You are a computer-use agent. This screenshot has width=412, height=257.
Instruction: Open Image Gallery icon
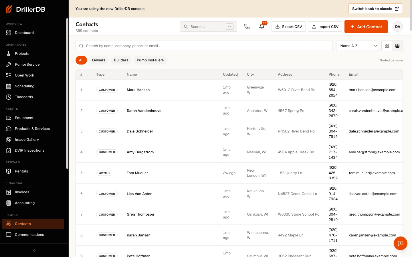tap(9, 140)
